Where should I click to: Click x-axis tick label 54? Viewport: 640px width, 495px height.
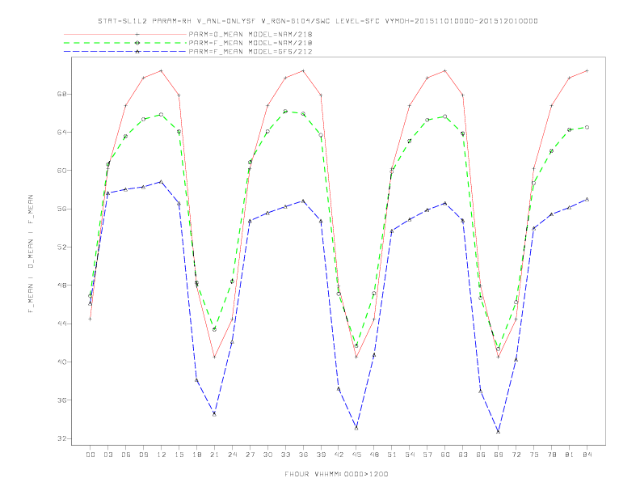(x=410, y=455)
